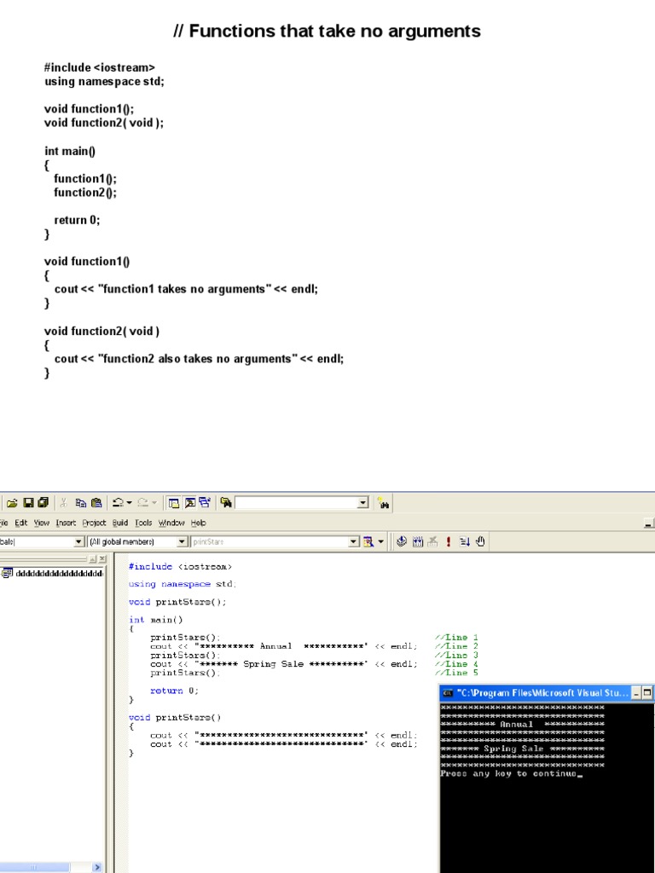655x873 pixels.
Task: Click the Save All toolbar icon
Action: point(43,503)
